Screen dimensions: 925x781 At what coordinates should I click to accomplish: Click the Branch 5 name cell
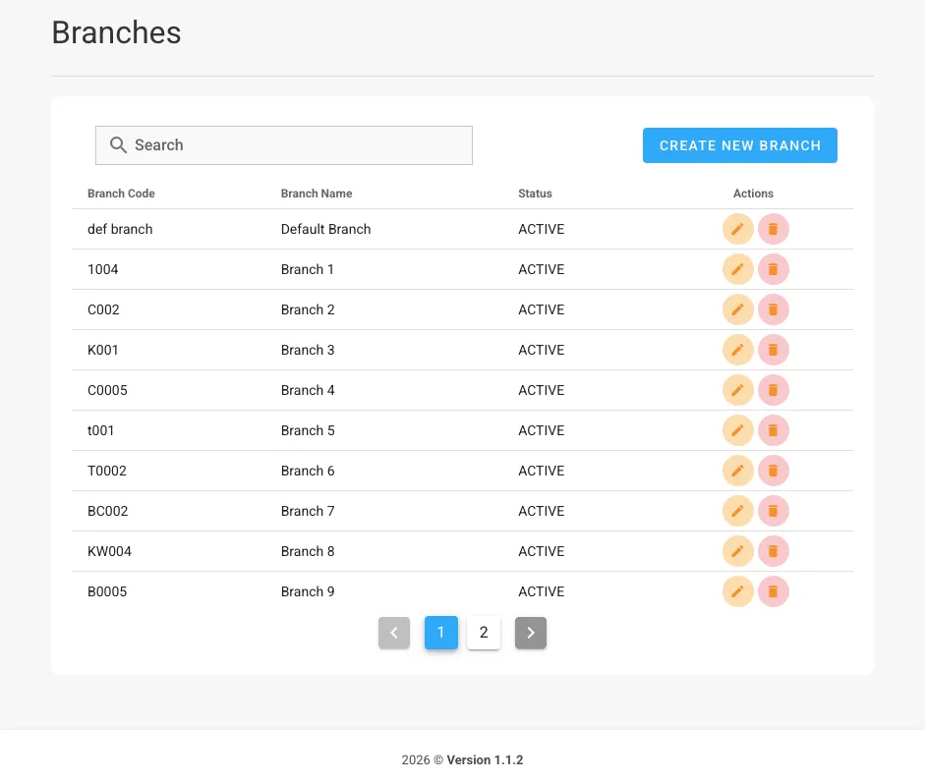coord(308,430)
